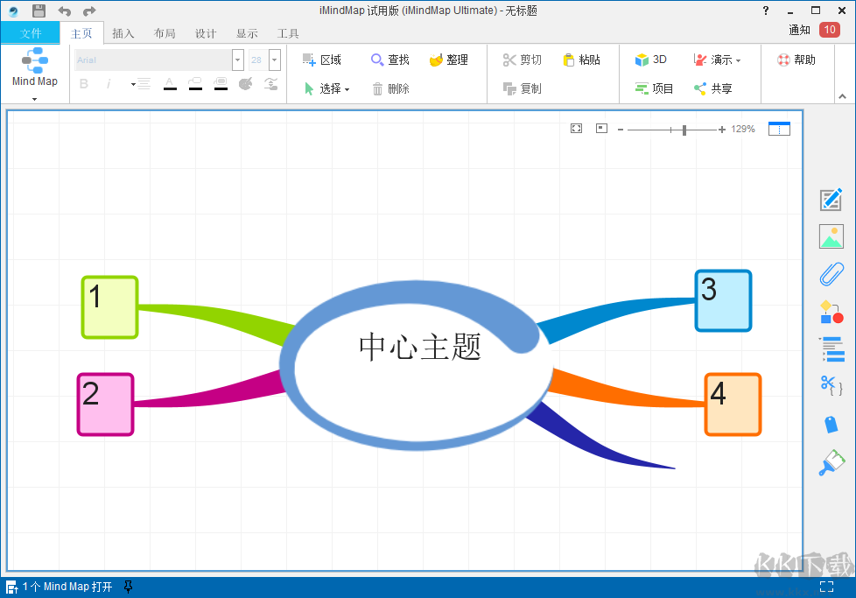Open the 设计 tab
Screen dimensions: 856x598
tap(206, 33)
